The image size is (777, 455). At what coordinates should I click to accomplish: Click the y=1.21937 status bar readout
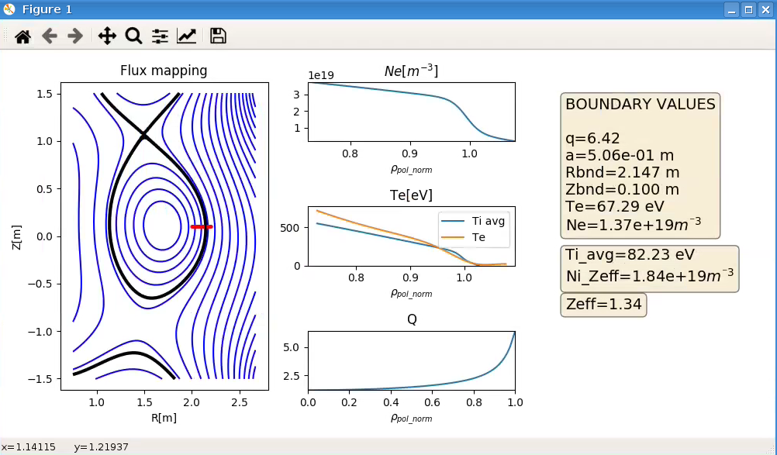tap(101, 447)
